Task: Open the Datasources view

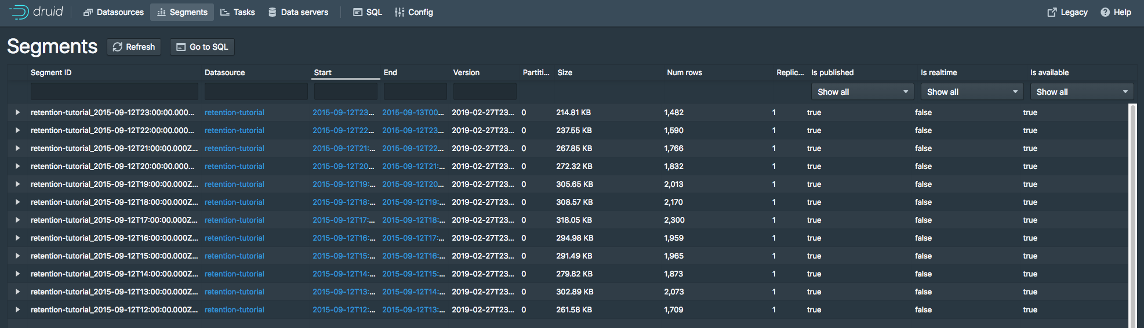Action: (114, 12)
